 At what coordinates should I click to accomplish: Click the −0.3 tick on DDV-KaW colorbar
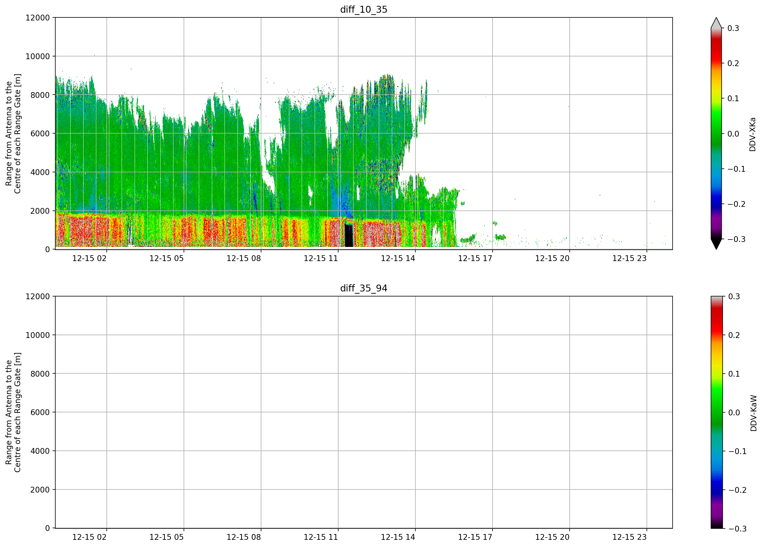coord(738,529)
